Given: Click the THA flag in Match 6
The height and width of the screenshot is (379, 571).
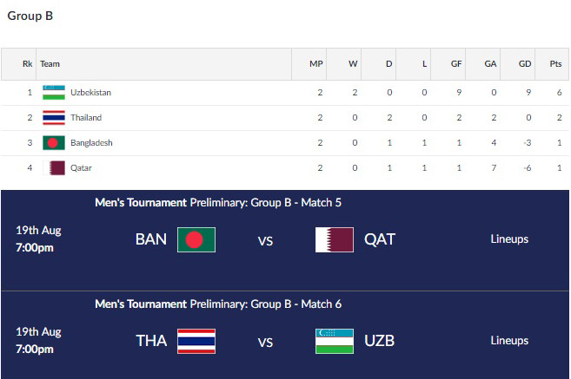Looking at the screenshot, I should (x=196, y=341).
